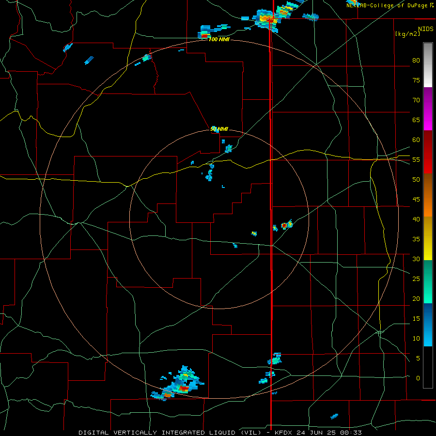Click the NEXLAB-College of DuPage credit text
436x436 pixels.
pyautogui.click(x=389, y=5)
